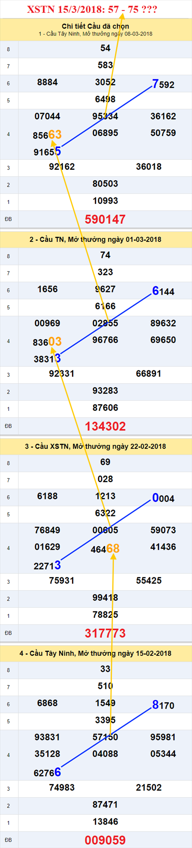This screenshot has width=192, height=848.
Task: Click prize 7 value '583'
Action: 105,65
